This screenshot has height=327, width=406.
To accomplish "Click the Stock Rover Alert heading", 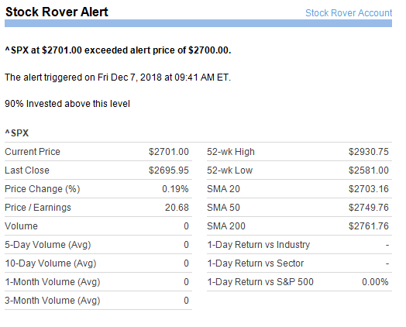I will click(x=57, y=12).
